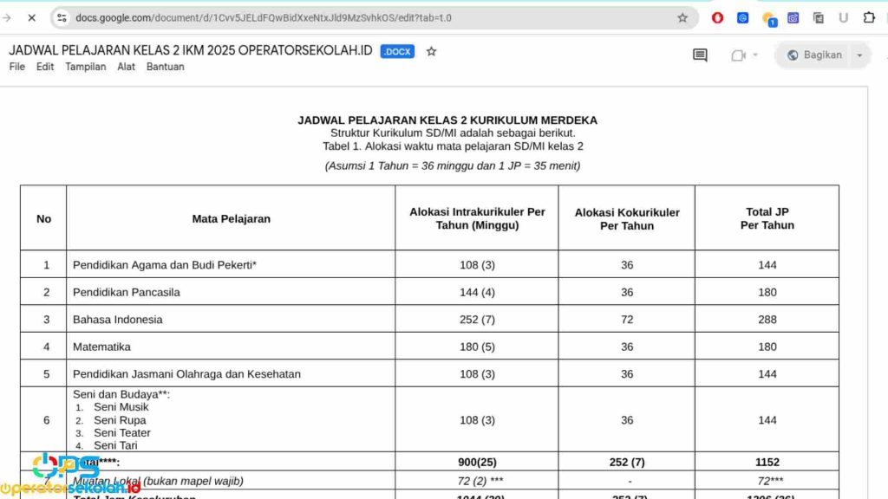Viewport: 888px width, 499px height.
Task: Click the browser forward arrow
Action: point(7,18)
